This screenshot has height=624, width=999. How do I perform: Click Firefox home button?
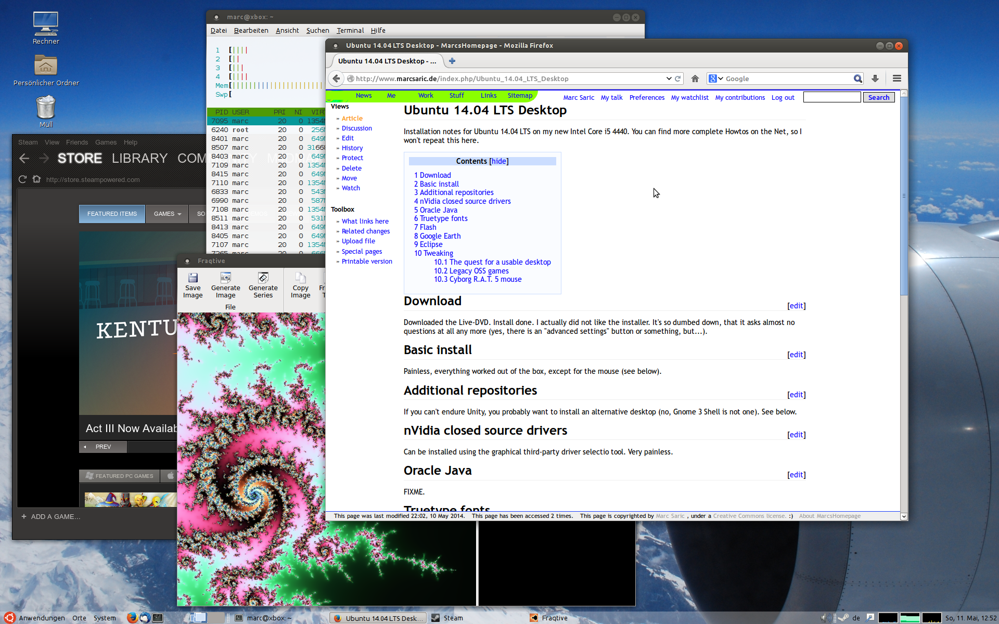[695, 79]
